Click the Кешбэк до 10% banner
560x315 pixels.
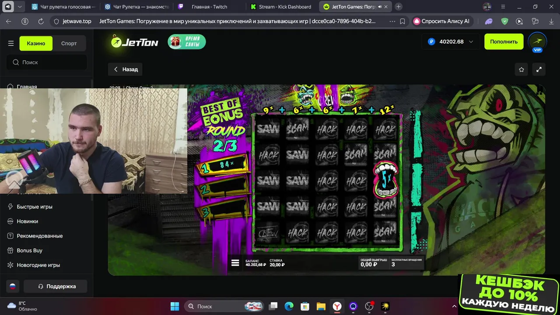click(x=509, y=294)
